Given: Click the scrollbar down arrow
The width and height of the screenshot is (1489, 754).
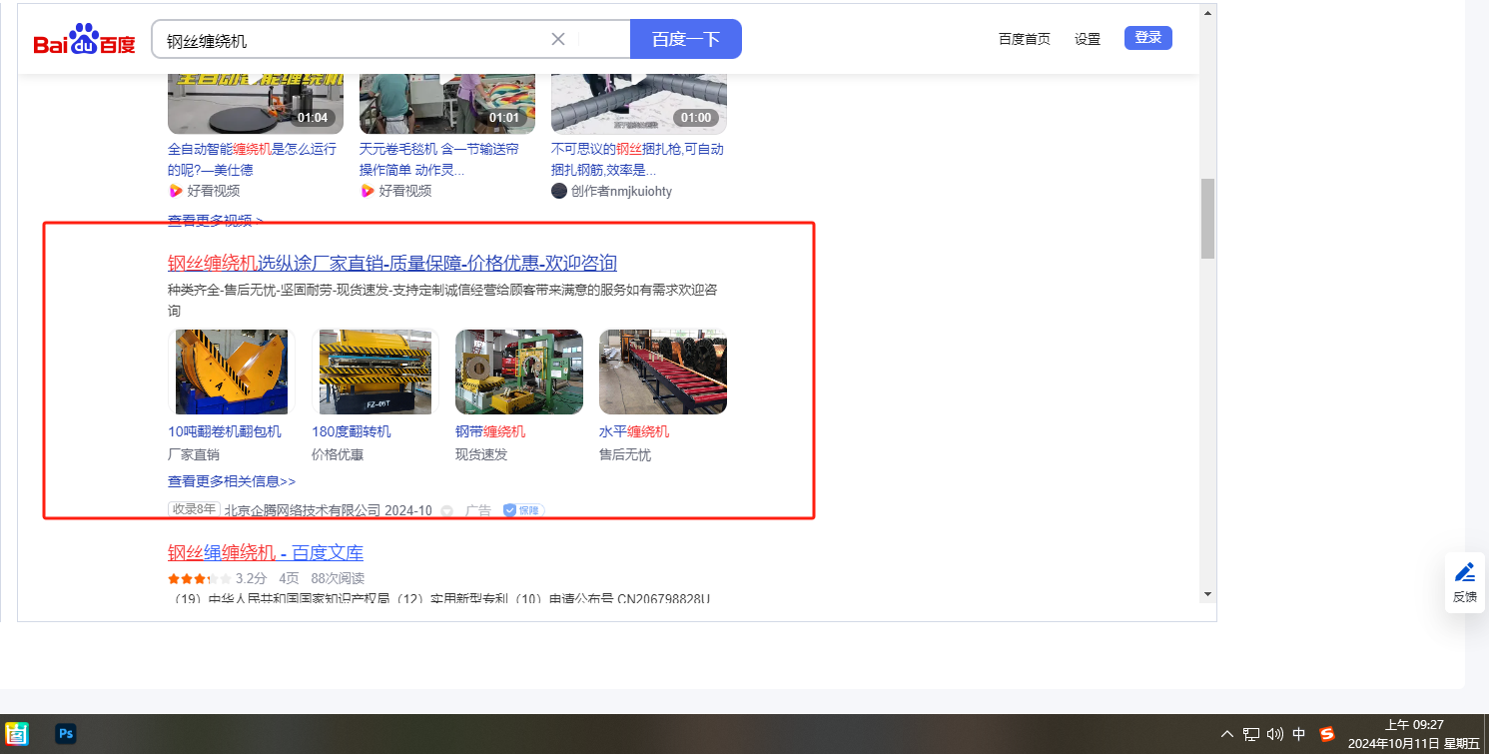Looking at the screenshot, I should coord(1207,594).
